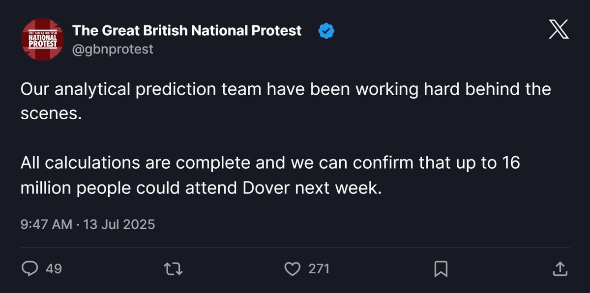Viewport: 590px width, 293px height.
Task: View the 271 likes count
Action: click(x=319, y=268)
